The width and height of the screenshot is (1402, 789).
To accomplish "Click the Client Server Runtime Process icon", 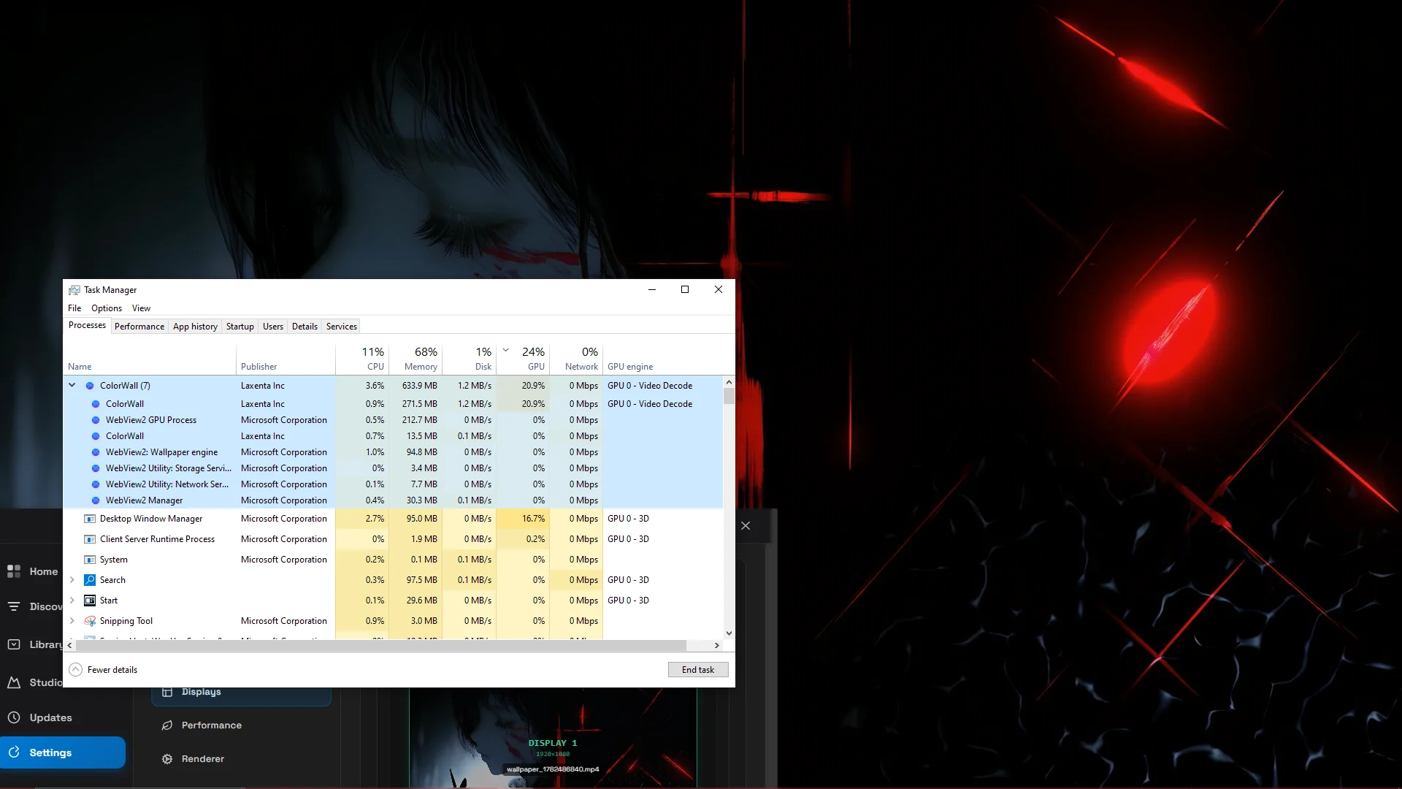I will 90,538.
